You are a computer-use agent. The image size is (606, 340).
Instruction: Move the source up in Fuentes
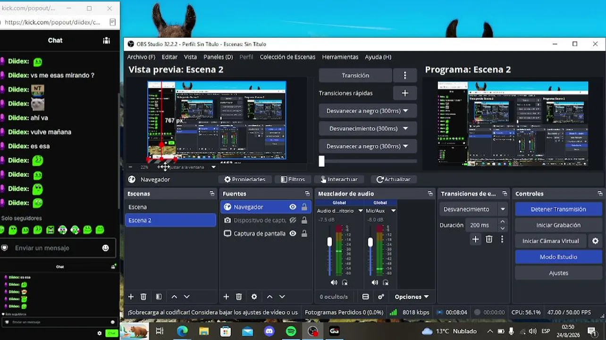click(x=269, y=297)
